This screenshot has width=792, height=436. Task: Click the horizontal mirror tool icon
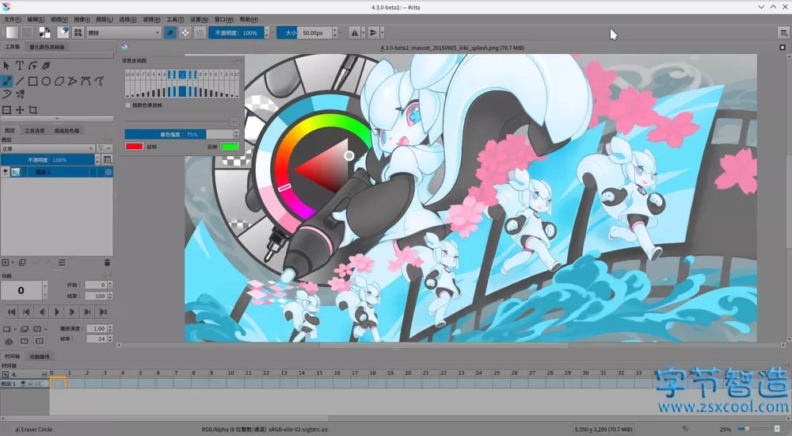click(354, 33)
